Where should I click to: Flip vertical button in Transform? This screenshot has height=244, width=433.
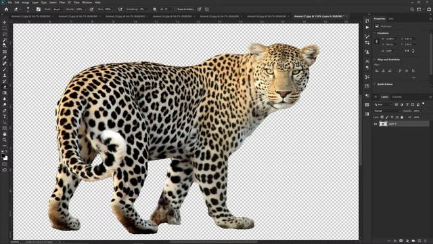point(413,51)
